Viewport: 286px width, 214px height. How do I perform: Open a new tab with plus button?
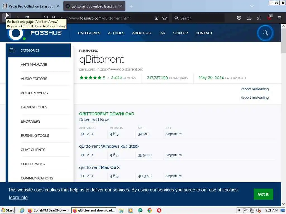(131, 6)
